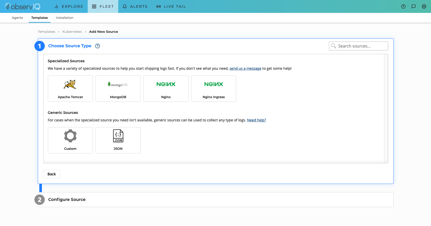This screenshot has width=431, height=226.
Task: Open the Alerts section
Action: (135, 6)
